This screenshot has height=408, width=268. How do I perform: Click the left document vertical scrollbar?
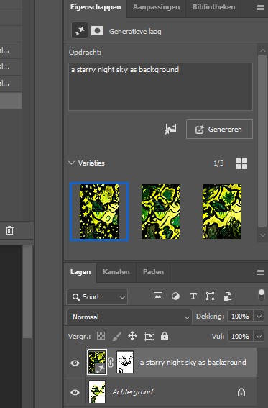click(x=27, y=291)
